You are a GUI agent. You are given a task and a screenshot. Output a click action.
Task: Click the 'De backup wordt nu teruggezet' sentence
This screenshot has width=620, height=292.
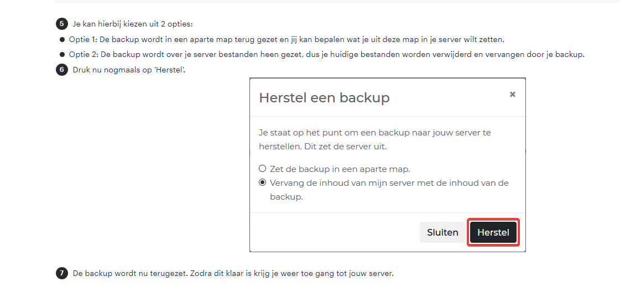pyautogui.click(x=233, y=273)
